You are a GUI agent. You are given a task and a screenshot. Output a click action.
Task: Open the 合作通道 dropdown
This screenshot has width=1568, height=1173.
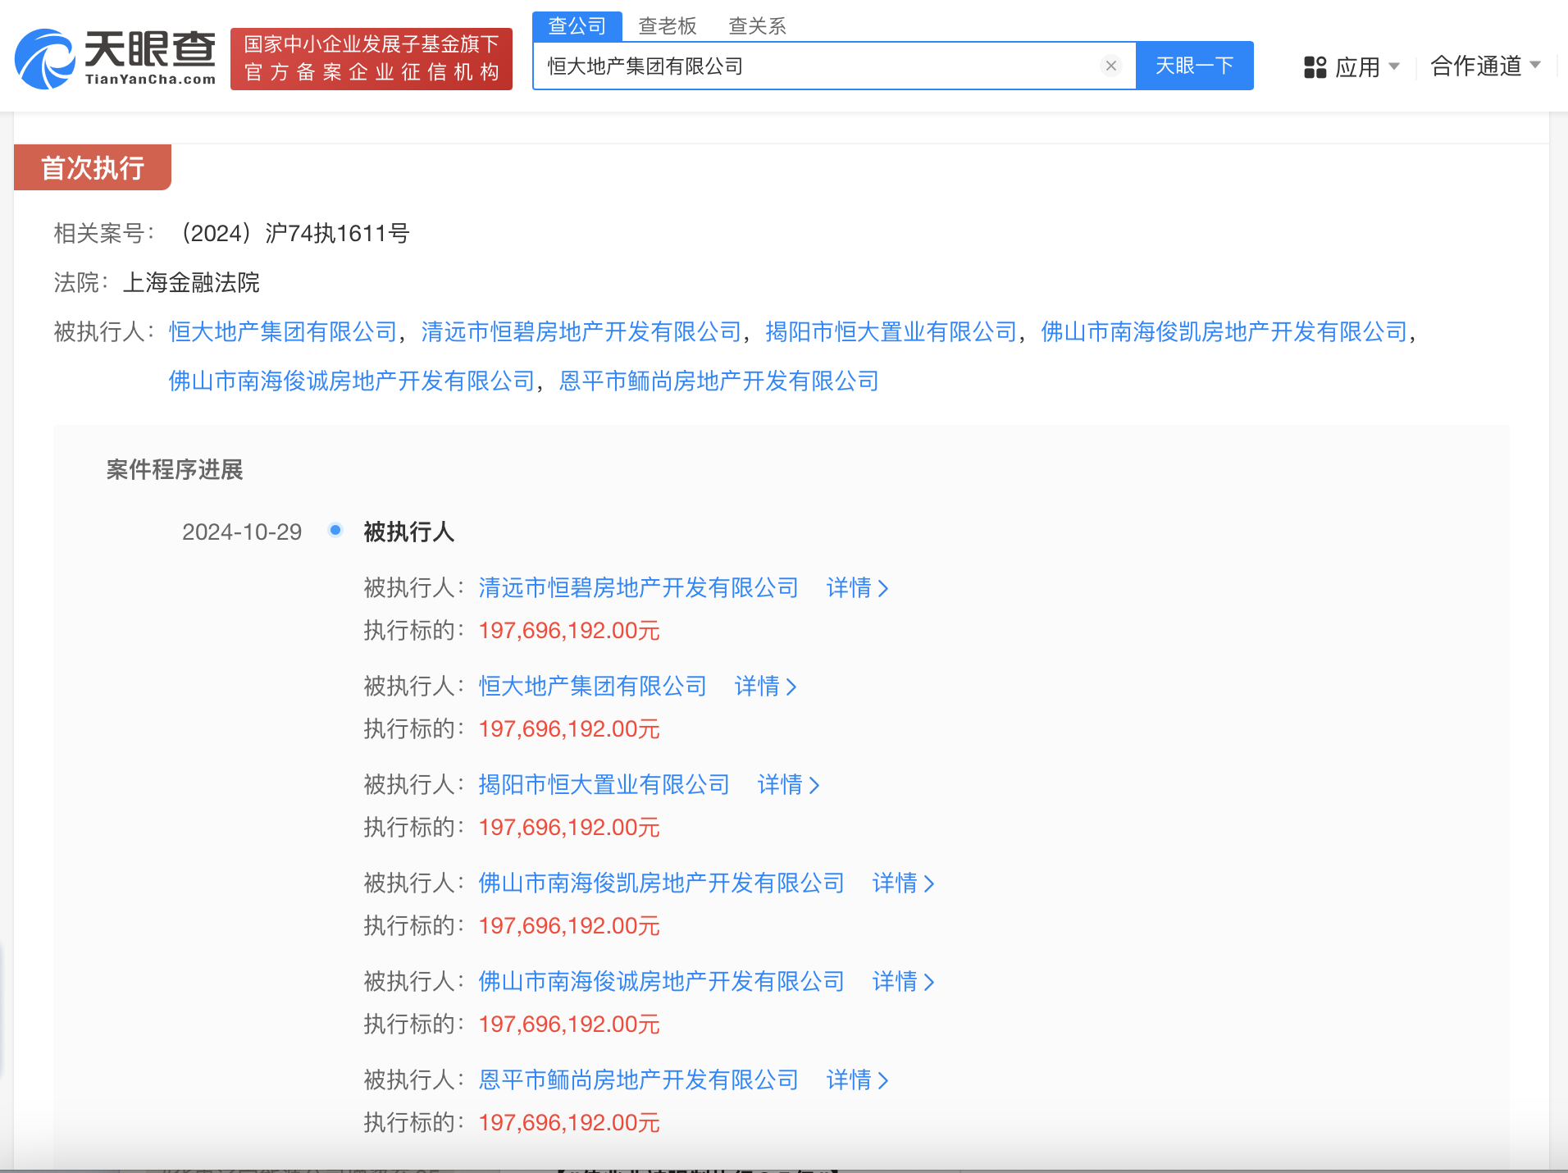1485,66
